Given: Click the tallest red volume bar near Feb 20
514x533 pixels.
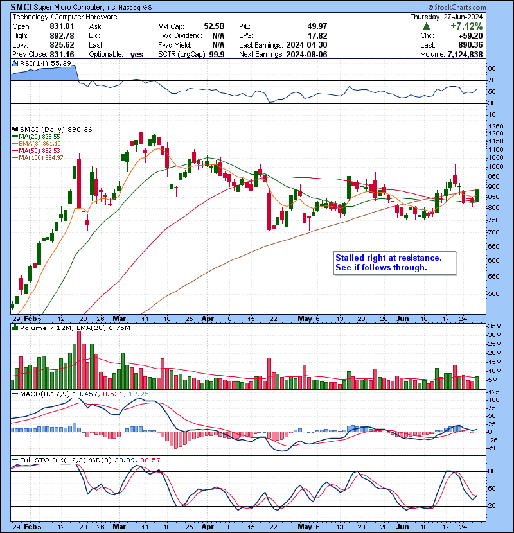Looking at the screenshot, I should coord(79,360).
